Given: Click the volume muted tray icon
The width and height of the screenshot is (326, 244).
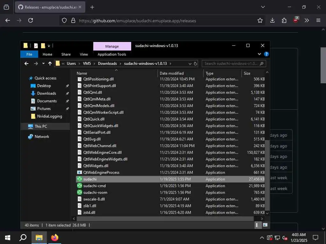Looking at the screenshot, I should [285, 238].
